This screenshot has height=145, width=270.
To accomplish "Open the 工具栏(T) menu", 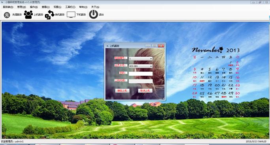I will pyautogui.click(x=70, y=7).
